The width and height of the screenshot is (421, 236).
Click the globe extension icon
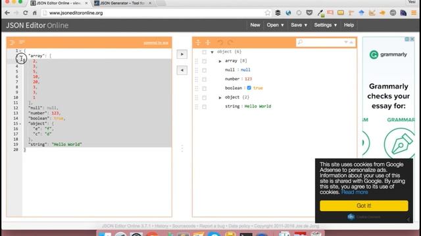point(288,13)
